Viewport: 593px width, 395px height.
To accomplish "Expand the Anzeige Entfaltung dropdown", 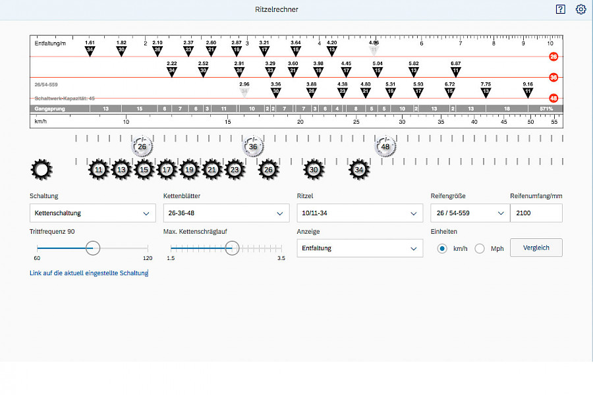I will tap(360, 248).
